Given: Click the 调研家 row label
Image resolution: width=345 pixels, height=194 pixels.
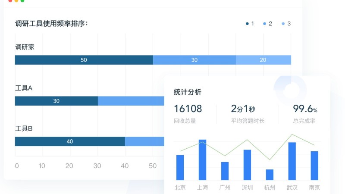Looking at the screenshot, I should pyautogui.click(x=25, y=47).
